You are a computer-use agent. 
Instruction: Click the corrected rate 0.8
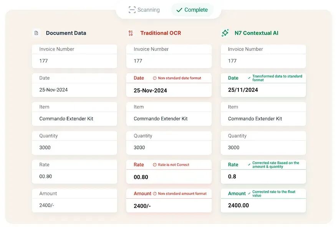(x=232, y=176)
